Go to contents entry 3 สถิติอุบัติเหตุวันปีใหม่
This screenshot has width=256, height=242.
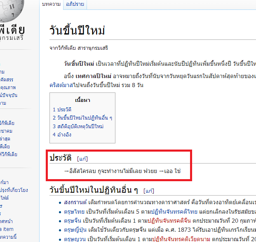point(78,126)
